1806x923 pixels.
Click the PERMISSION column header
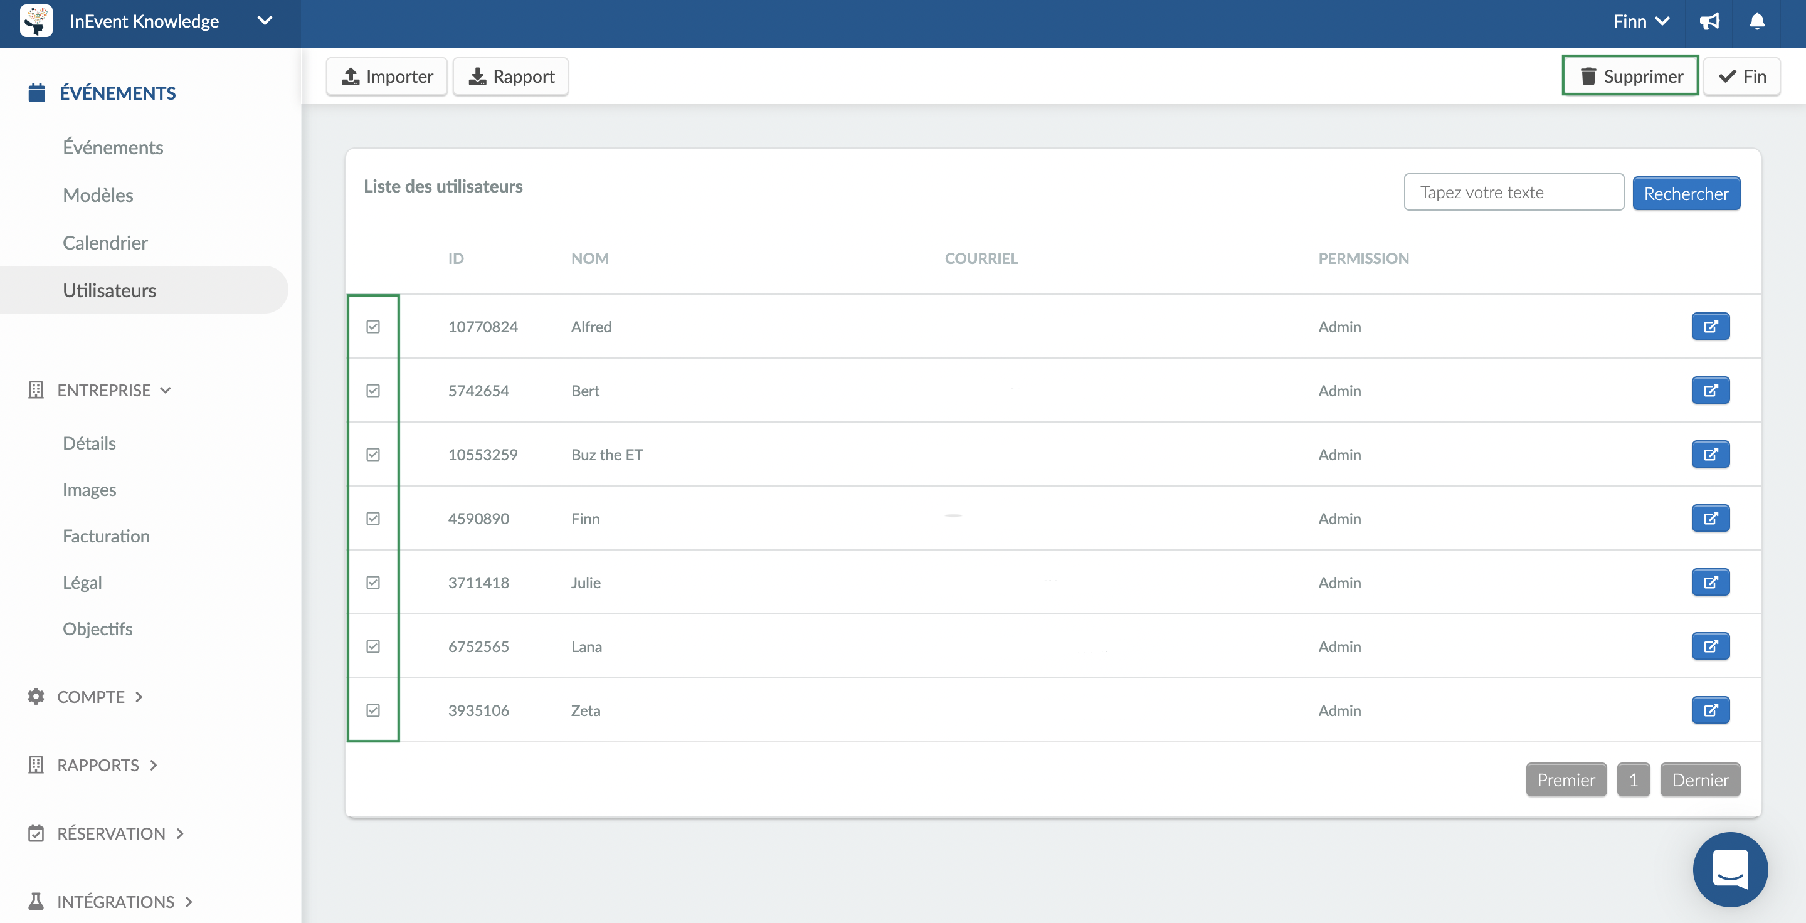click(x=1364, y=258)
